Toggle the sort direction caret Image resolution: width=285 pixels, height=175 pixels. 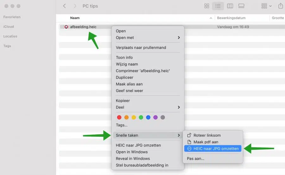[211, 18]
